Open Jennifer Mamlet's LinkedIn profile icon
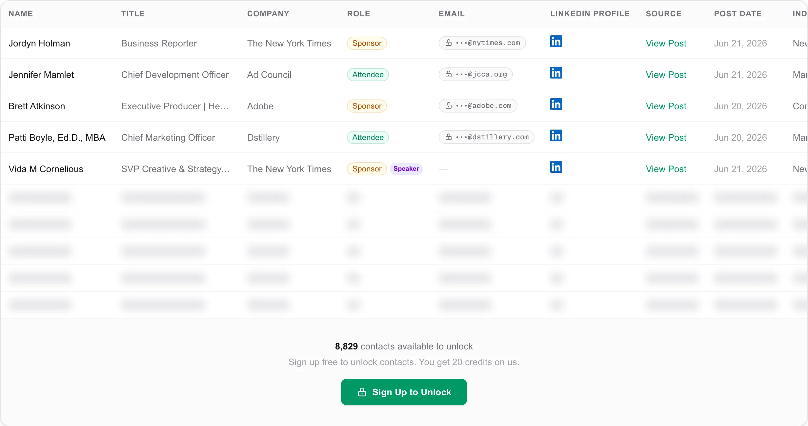The image size is (808, 426). click(x=556, y=73)
